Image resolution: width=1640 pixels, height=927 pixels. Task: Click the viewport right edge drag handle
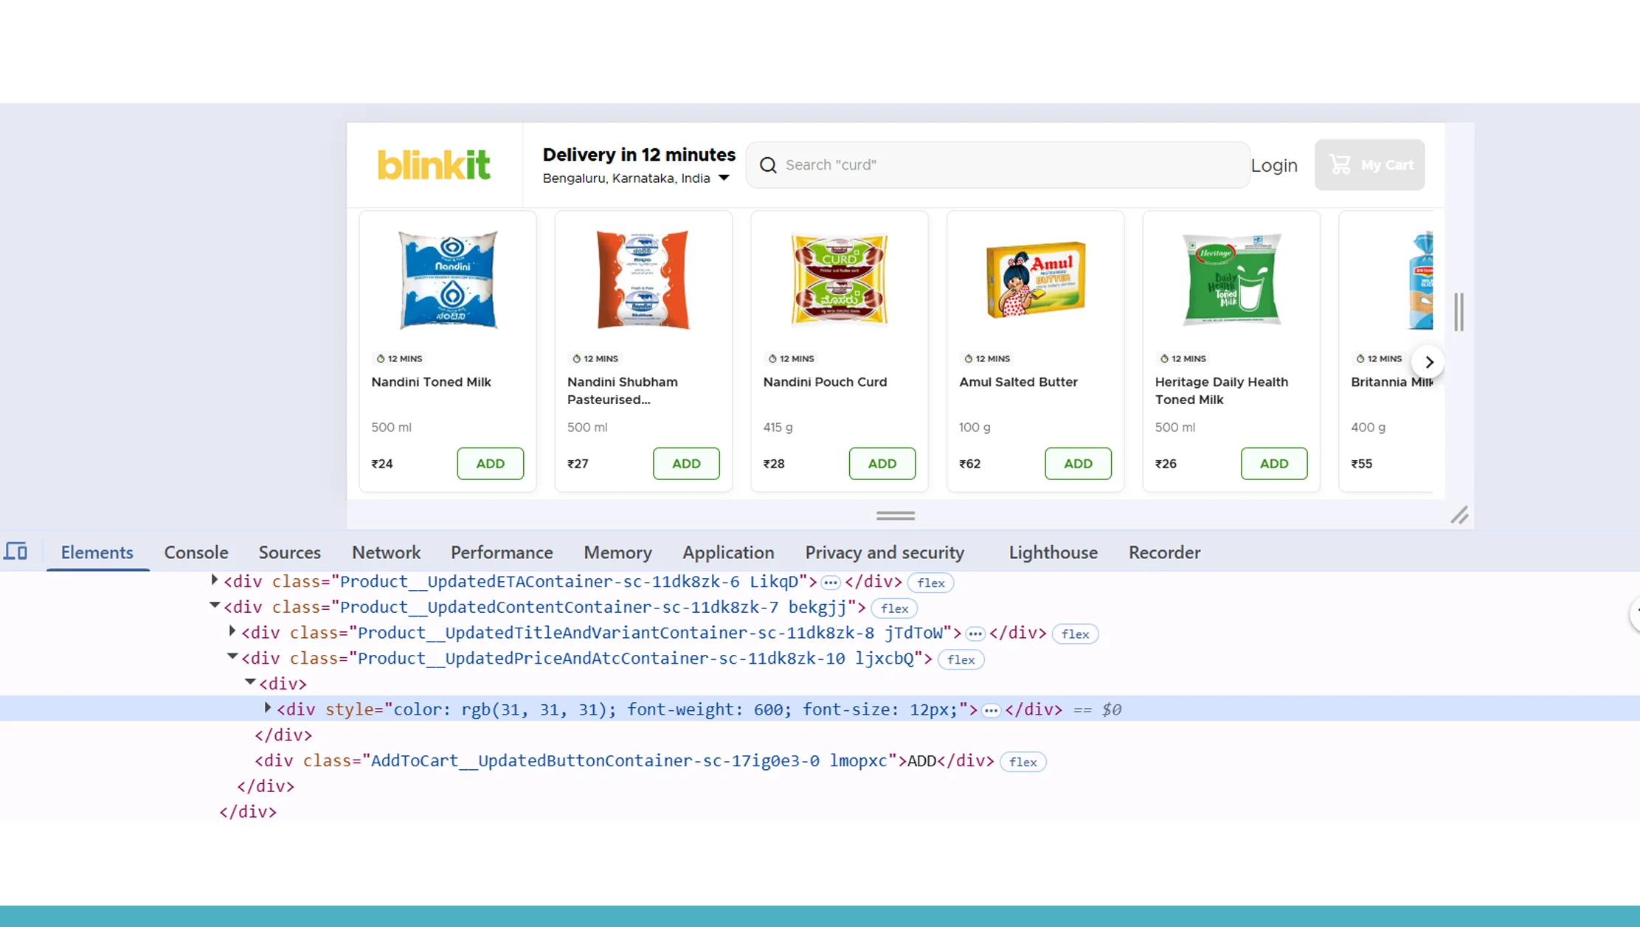[1459, 312]
